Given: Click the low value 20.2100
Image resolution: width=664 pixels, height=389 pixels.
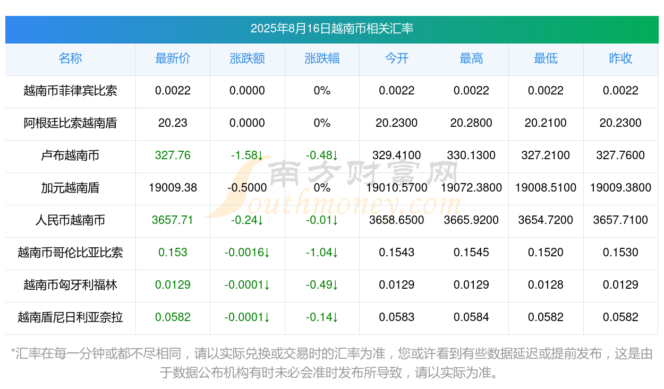Looking at the screenshot, I should 546,123.
